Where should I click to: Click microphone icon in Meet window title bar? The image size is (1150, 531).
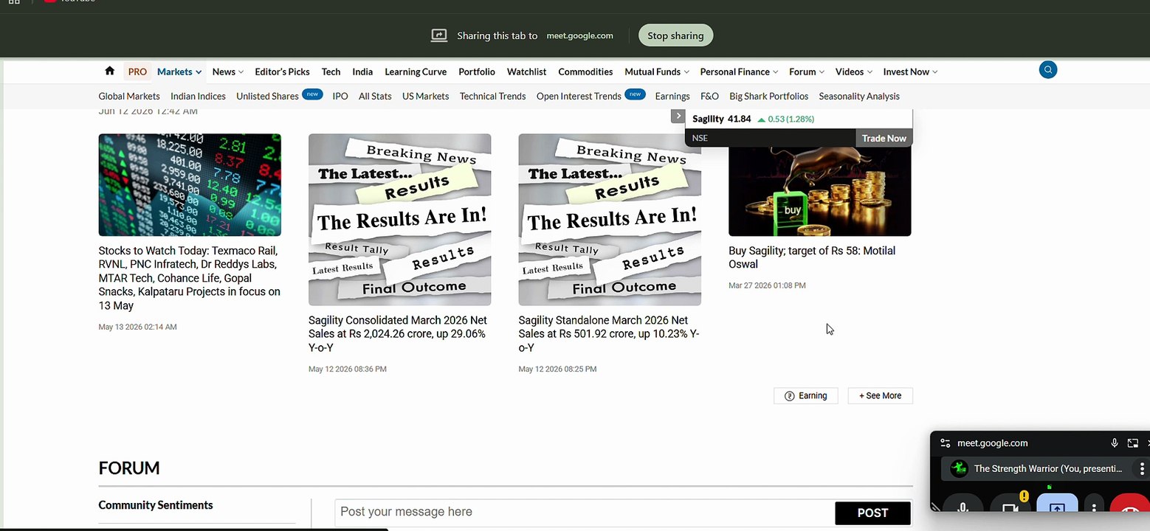point(1115,443)
